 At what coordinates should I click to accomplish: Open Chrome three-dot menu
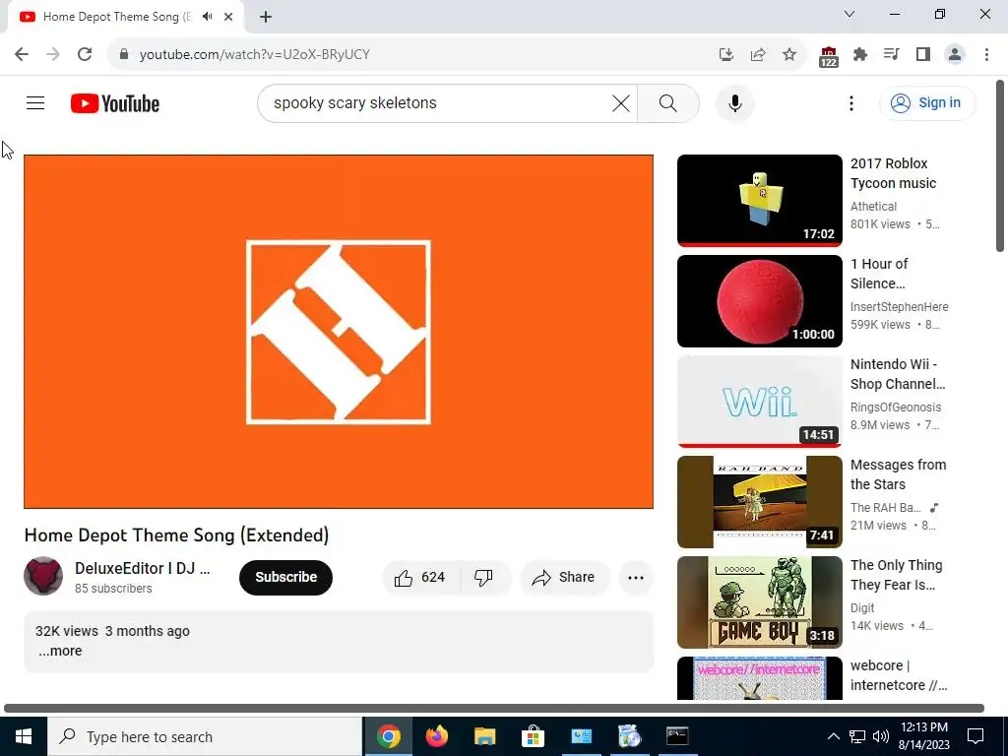coord(986,54)
